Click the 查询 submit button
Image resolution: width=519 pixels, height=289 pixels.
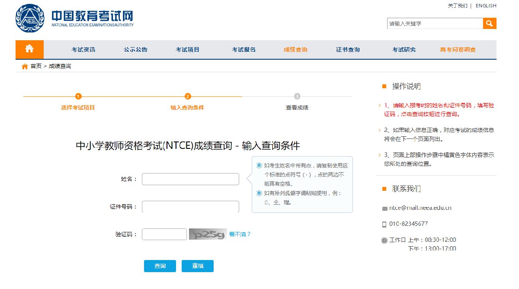tap(160, 266)
